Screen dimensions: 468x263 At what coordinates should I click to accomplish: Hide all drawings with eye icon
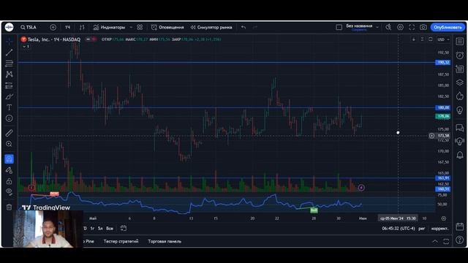pos(10,192)
